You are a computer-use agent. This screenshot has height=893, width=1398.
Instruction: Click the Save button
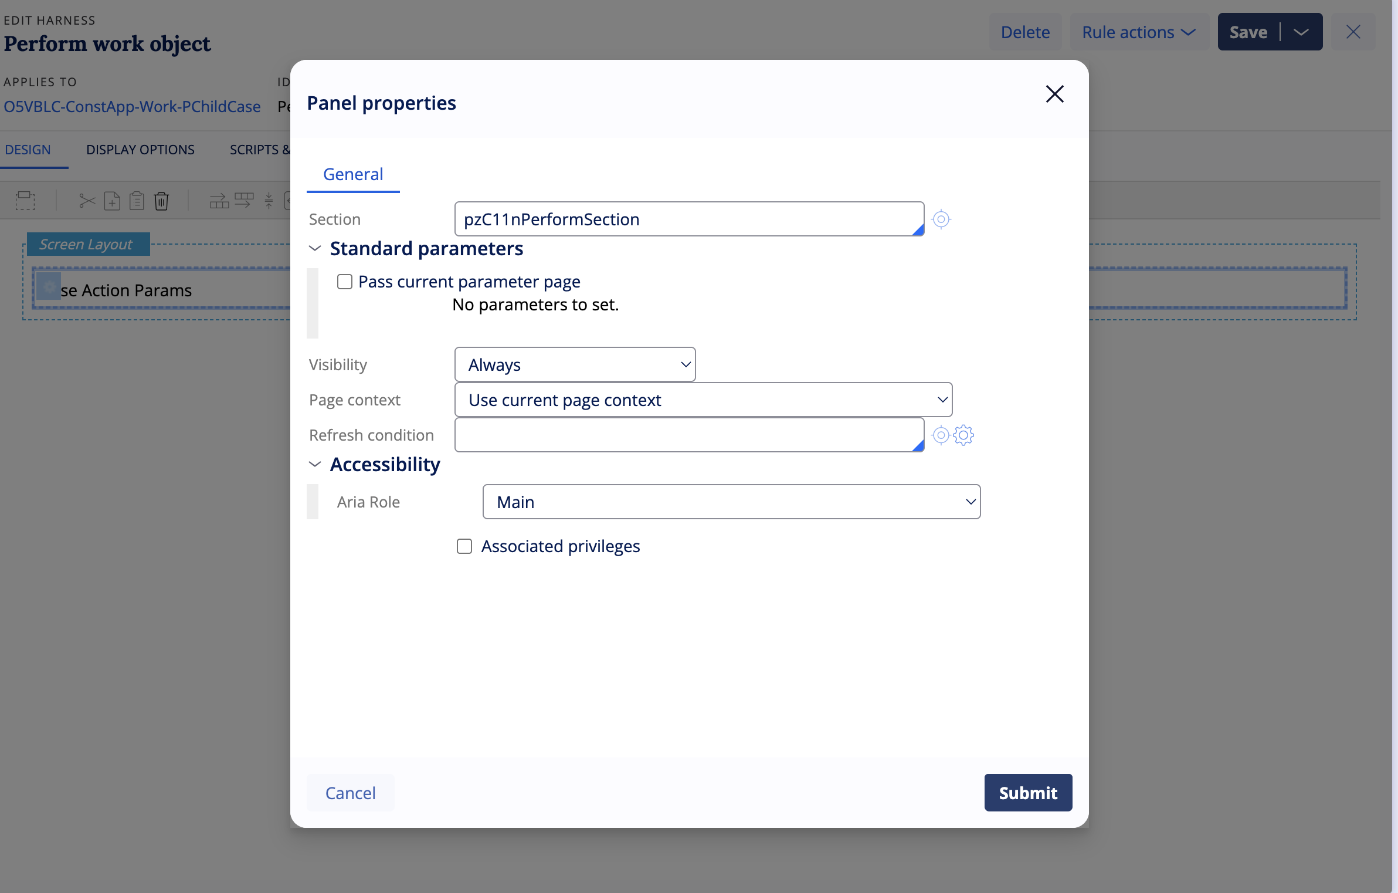coord(1248,32)
